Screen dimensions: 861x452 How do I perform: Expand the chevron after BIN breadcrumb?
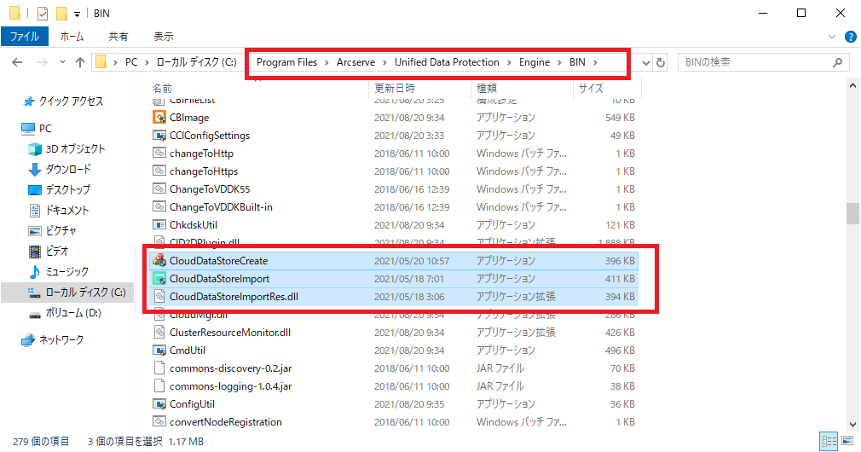(595, 62)
